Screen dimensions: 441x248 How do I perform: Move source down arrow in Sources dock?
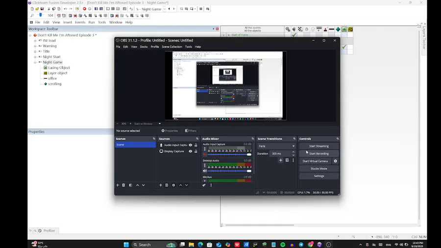pos(187,185)
